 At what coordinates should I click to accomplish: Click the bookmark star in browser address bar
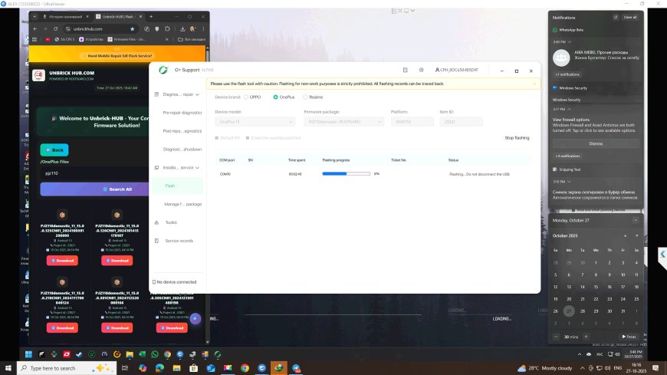pyautogui.click(x=133, y=29)
